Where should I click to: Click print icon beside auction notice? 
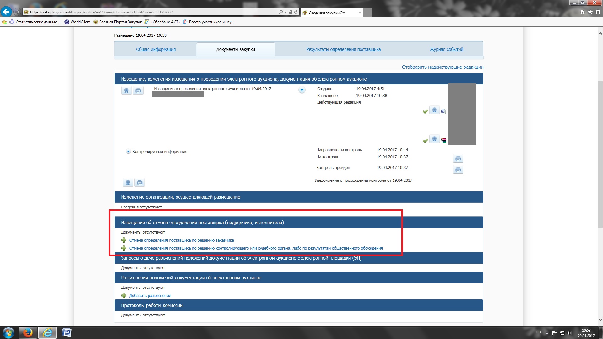click(x=138, y=91)
